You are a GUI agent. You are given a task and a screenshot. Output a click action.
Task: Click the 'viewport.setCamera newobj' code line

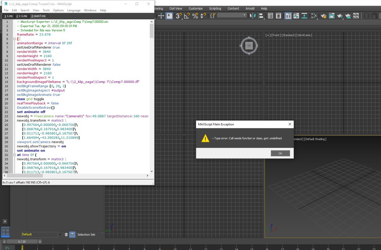pos(40,142)
